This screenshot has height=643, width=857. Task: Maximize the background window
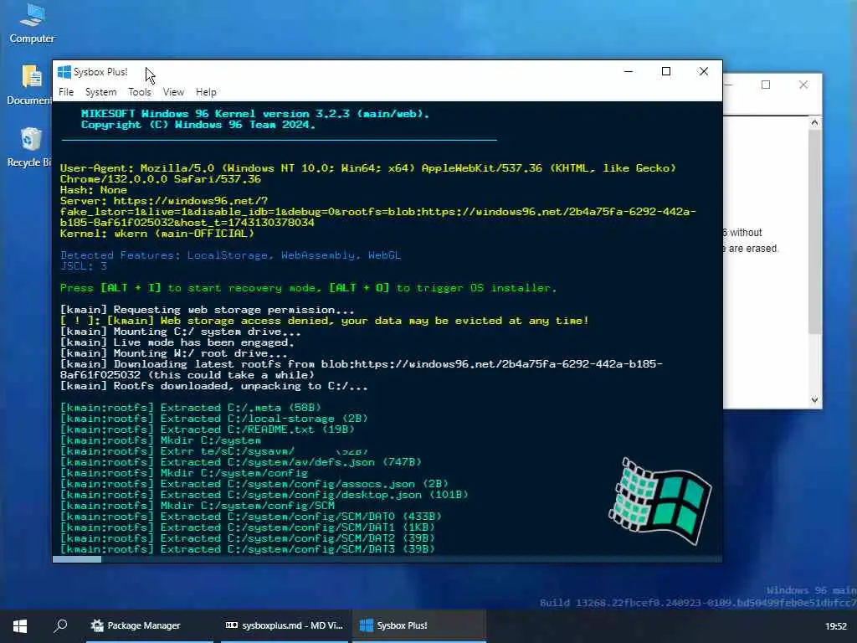pos(766,85)
